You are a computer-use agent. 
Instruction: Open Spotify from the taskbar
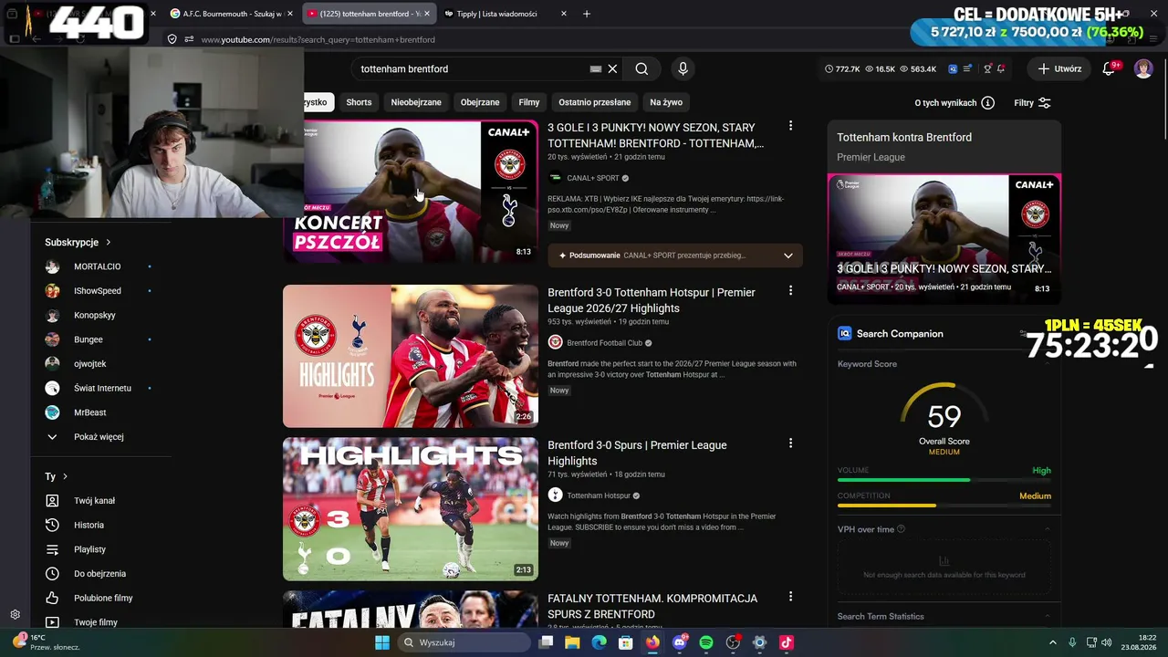click(x=706, y=642)
